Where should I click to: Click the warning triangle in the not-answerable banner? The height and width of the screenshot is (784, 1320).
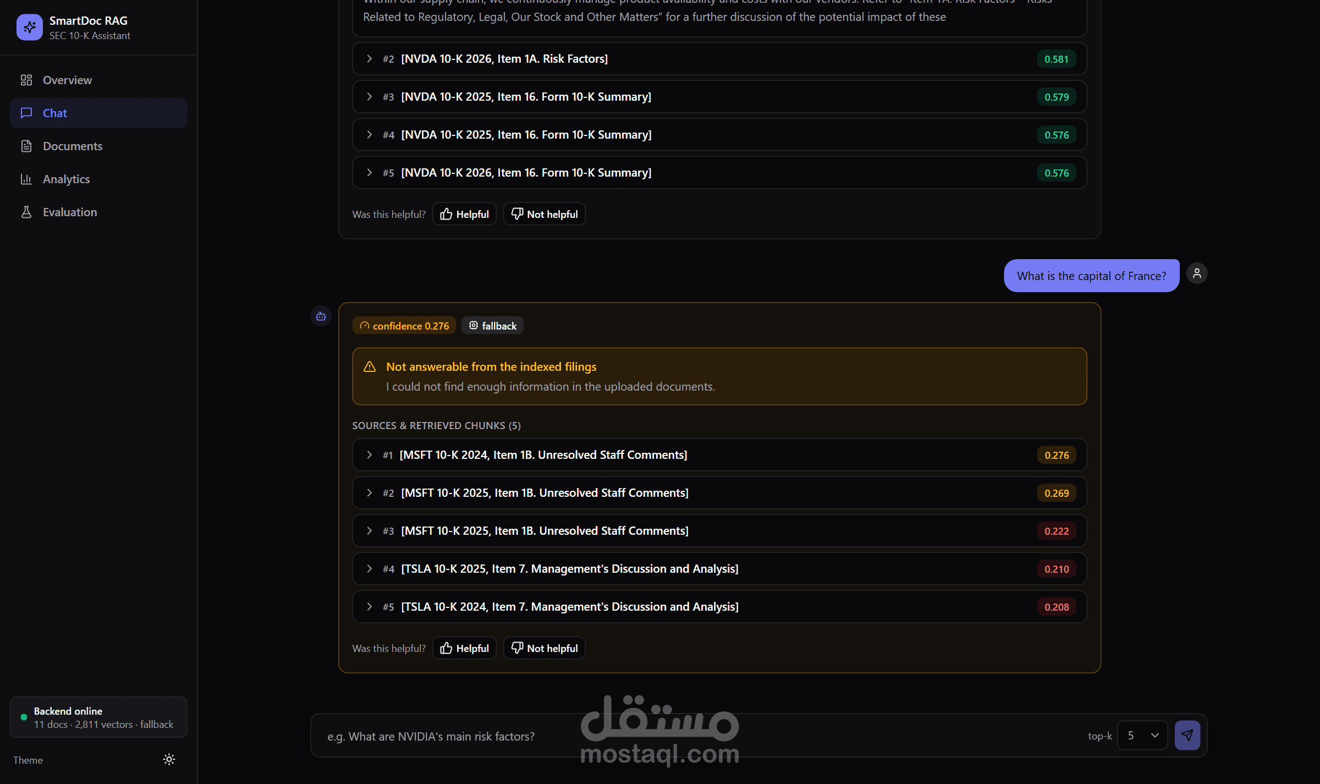pyautogui.click(x=370, y=367)
